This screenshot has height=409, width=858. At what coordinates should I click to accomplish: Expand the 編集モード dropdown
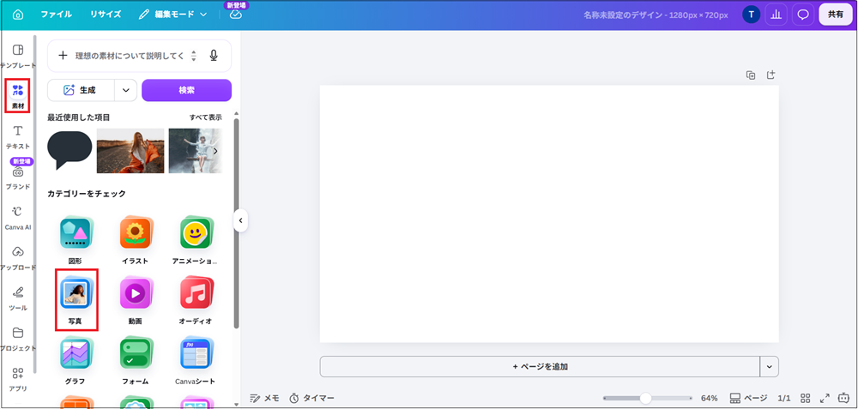click(x=172, y=15)
